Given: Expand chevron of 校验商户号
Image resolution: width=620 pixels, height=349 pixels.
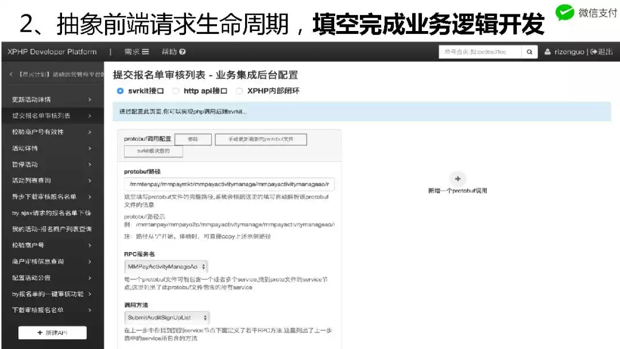Looking at the screenshot, I should (90, 246).
